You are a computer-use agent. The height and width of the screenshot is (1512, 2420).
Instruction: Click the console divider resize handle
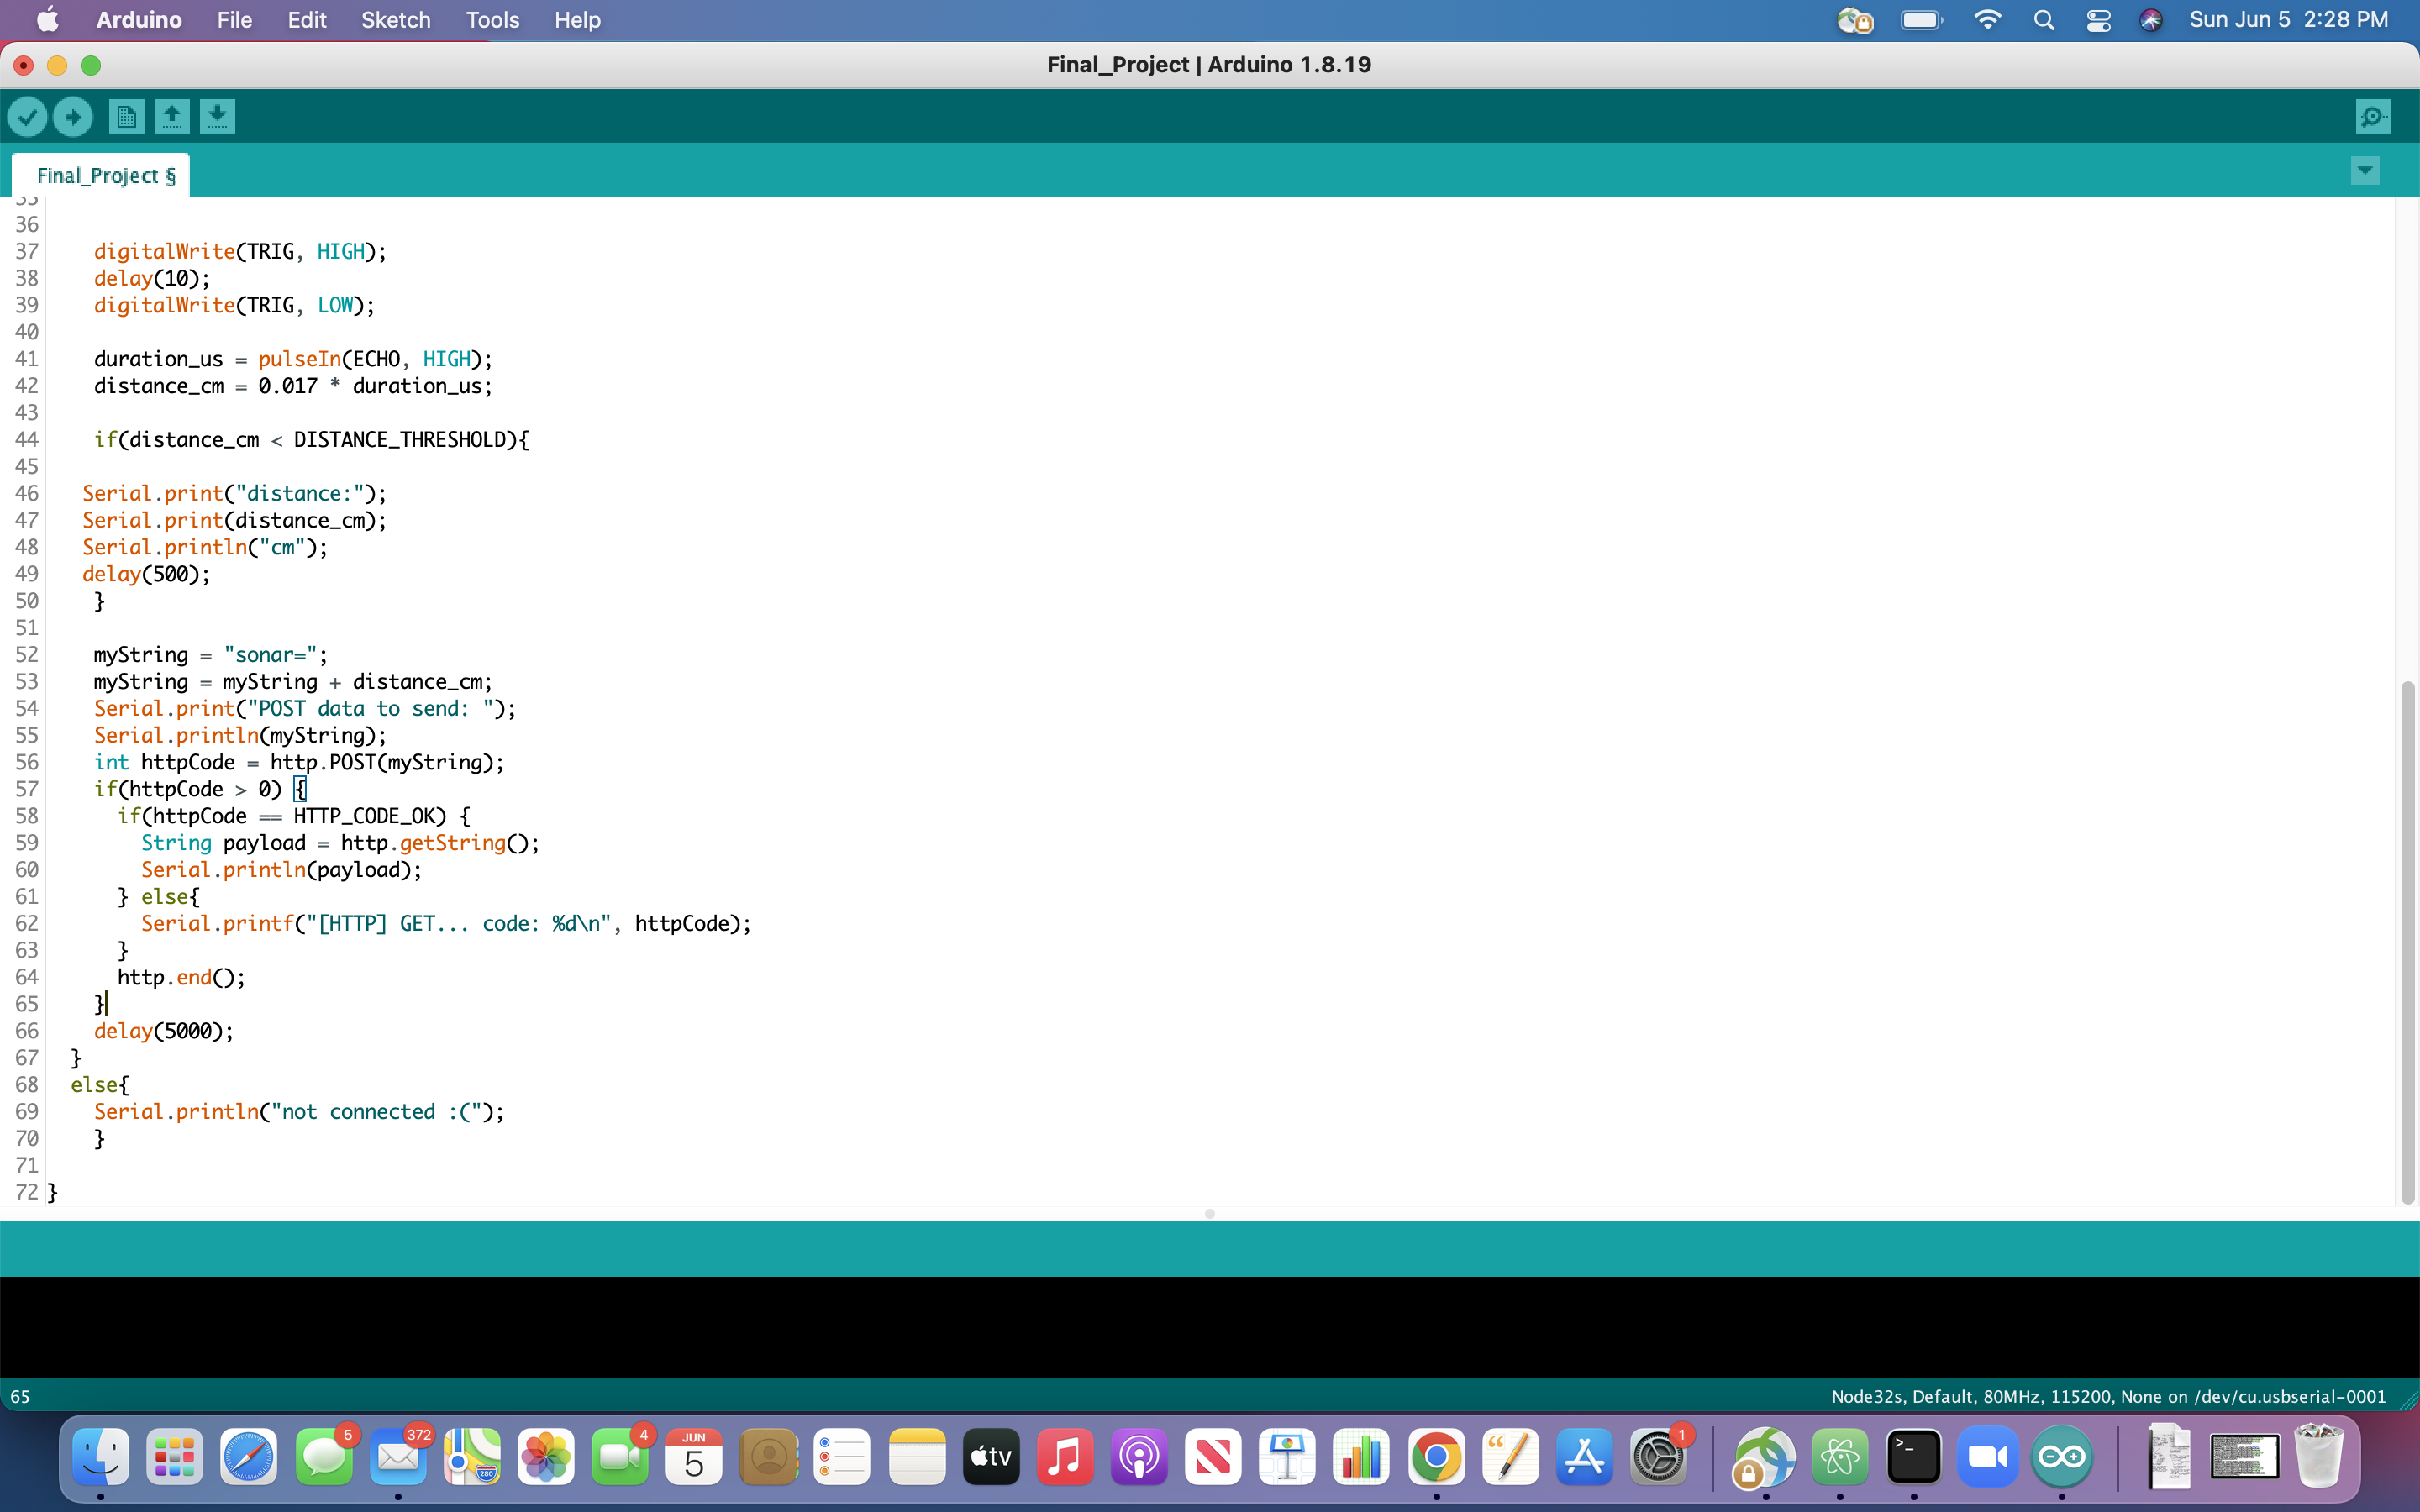[x=1209, y=1214]
